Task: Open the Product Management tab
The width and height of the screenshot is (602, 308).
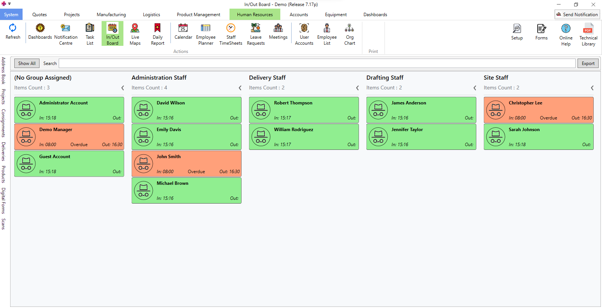Action: 199,15
